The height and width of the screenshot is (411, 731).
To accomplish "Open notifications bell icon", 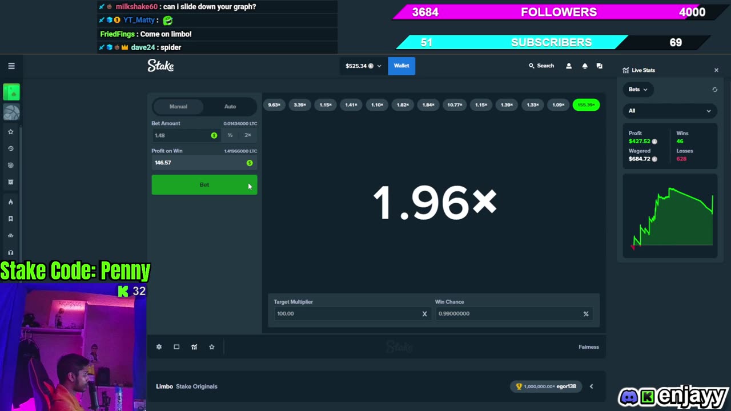I will (585, 66).
